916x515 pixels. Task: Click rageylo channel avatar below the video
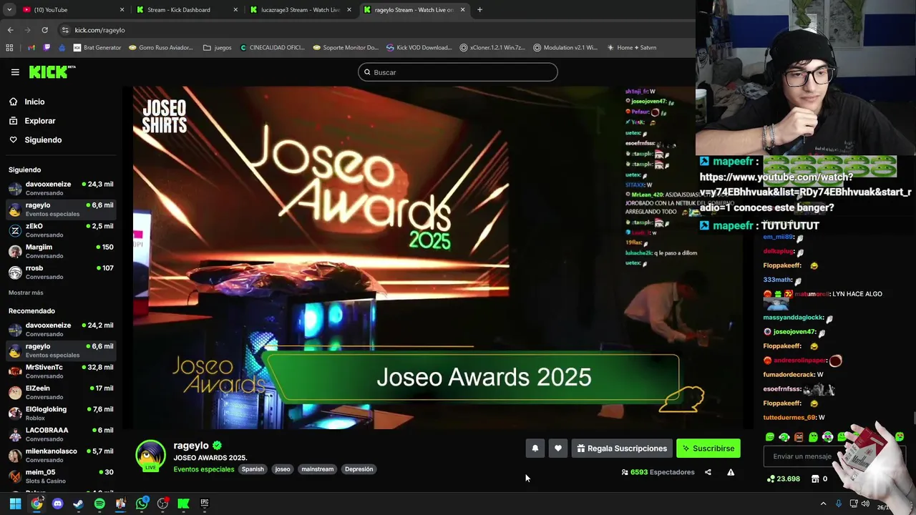pos(150,456)
